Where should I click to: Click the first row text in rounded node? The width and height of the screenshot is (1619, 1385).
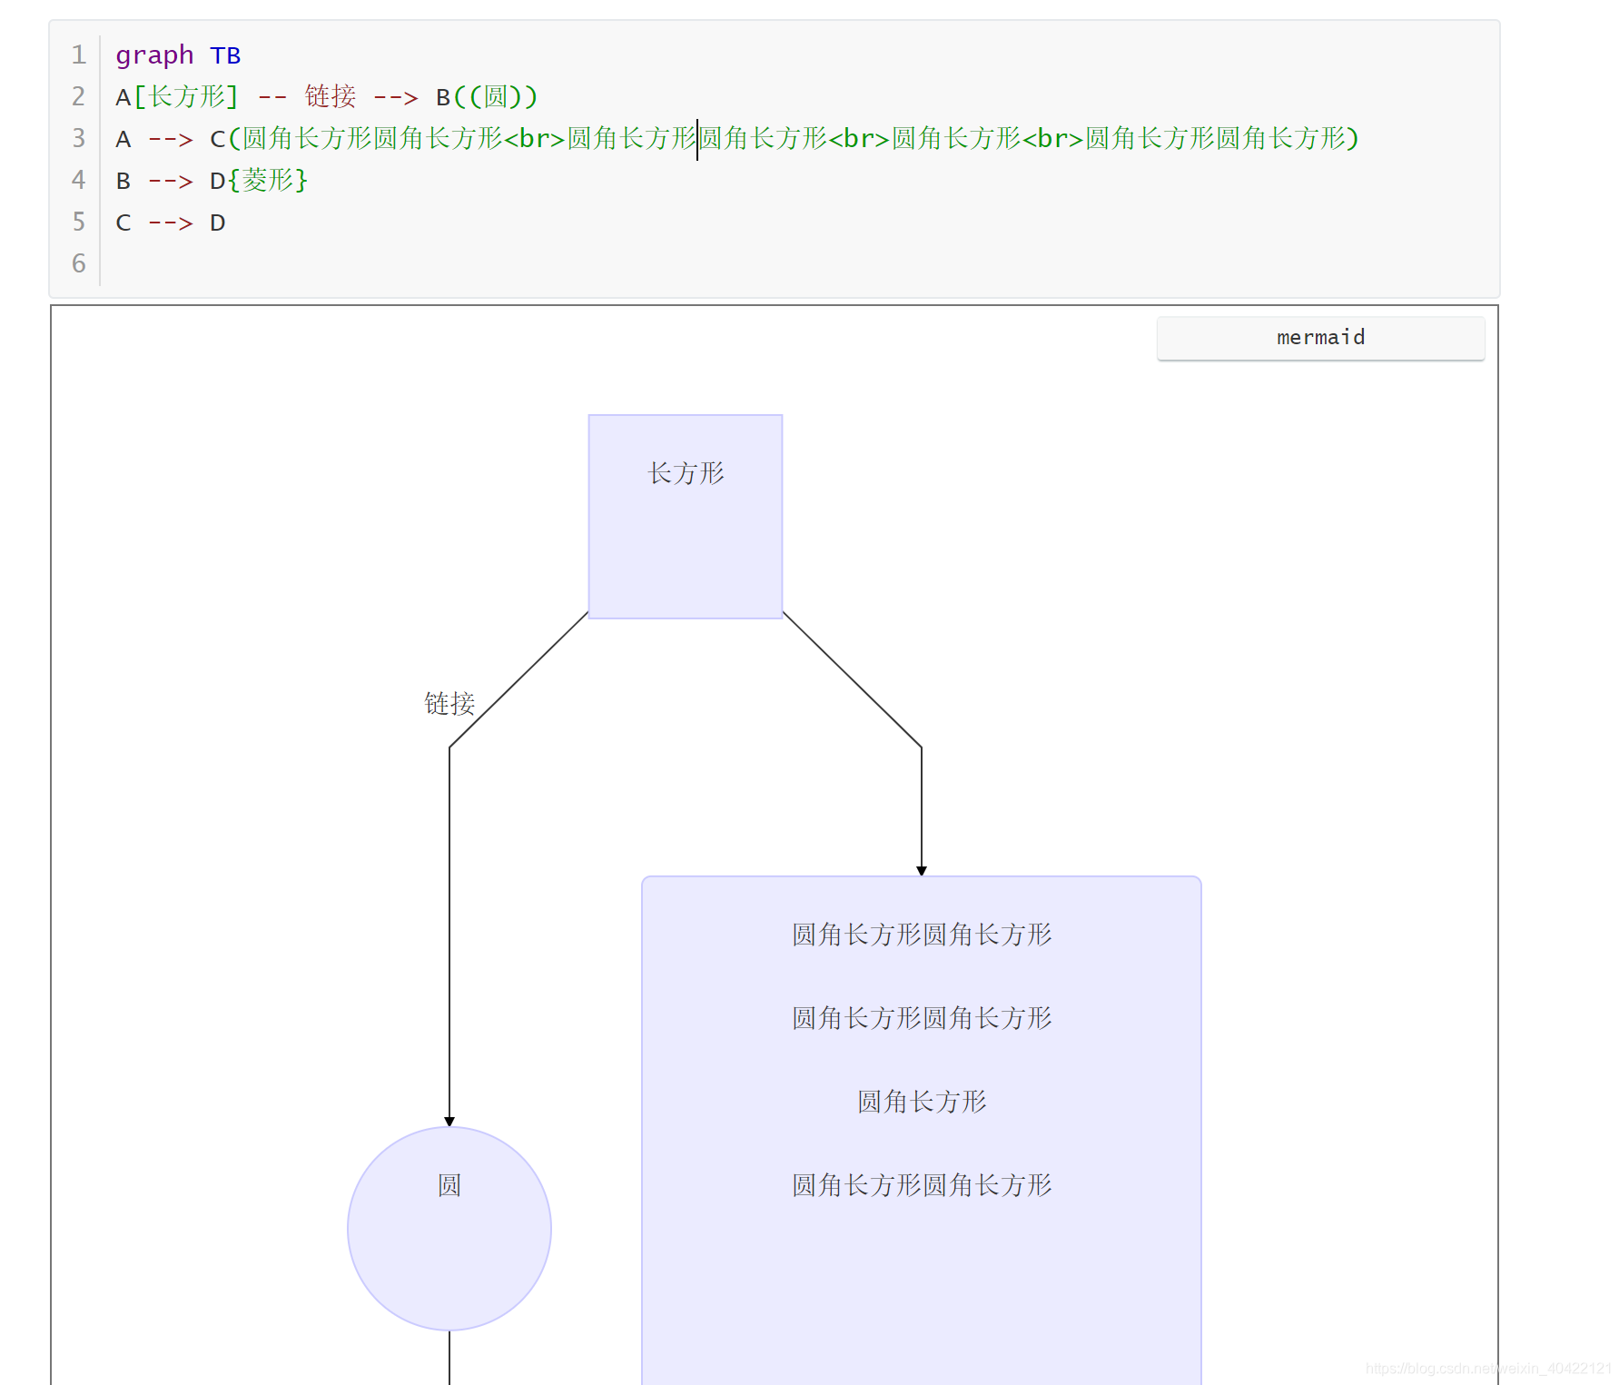click(x=922, y=935)
